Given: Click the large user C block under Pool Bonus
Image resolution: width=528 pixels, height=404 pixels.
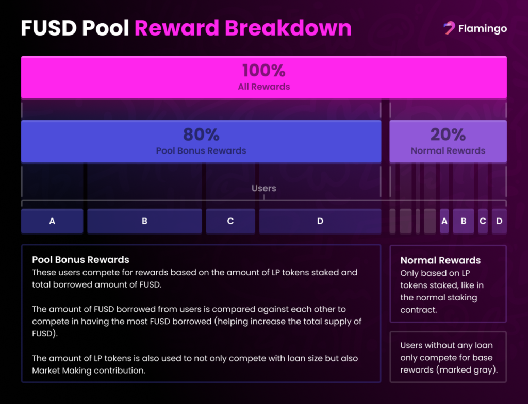Looking at the screenshot, I should coord(230,221).
